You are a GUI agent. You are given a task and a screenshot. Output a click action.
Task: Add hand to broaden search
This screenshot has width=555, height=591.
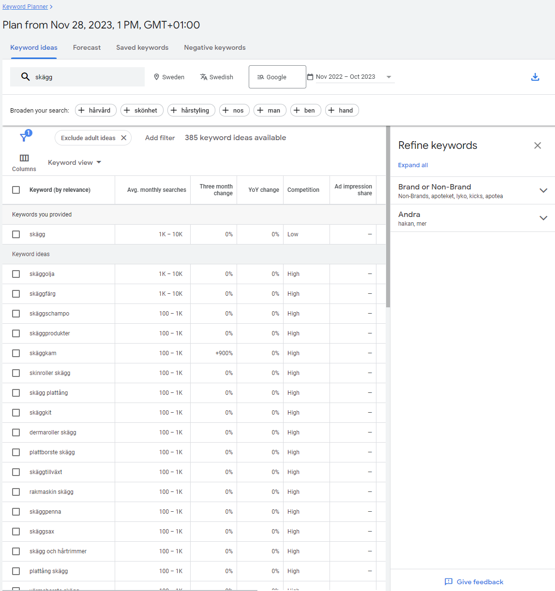(342, 110)
